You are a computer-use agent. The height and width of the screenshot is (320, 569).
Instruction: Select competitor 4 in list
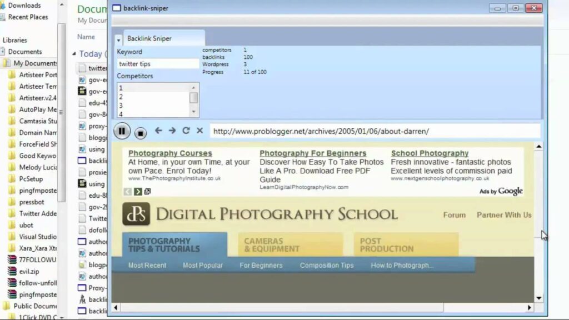click(x=153, y=114)
